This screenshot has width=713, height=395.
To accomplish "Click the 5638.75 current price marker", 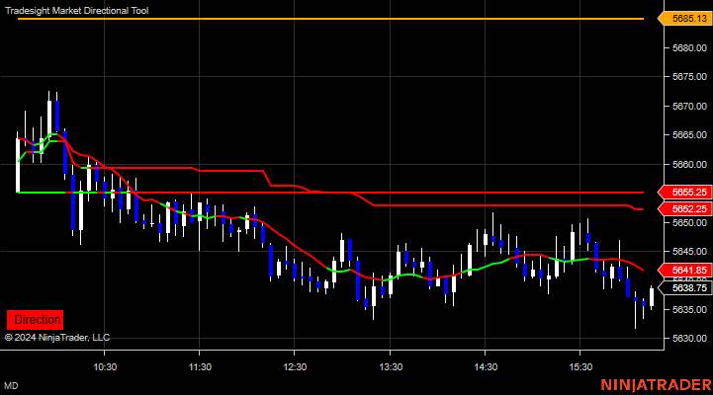I will [685, 287].
